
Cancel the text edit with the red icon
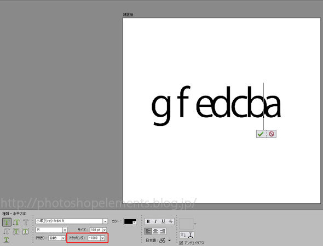point(272,134)
